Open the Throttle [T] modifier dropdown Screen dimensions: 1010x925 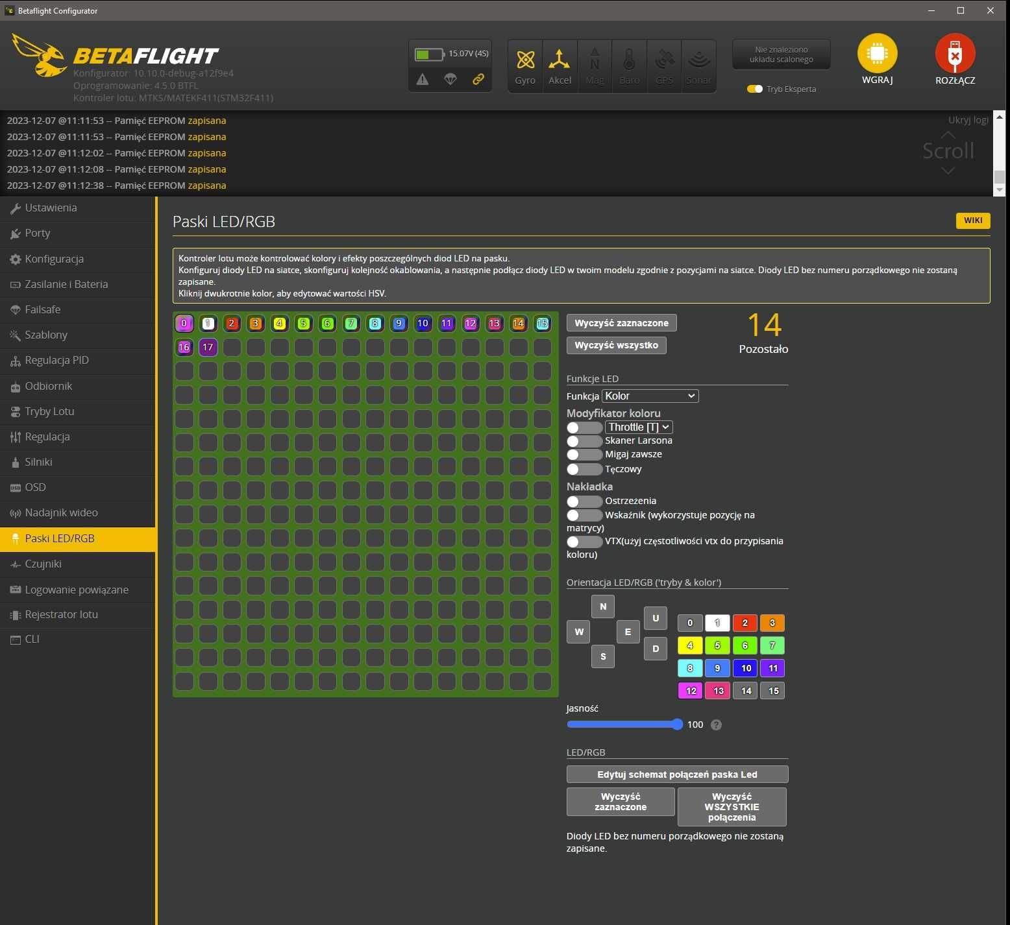click(639, 427)
